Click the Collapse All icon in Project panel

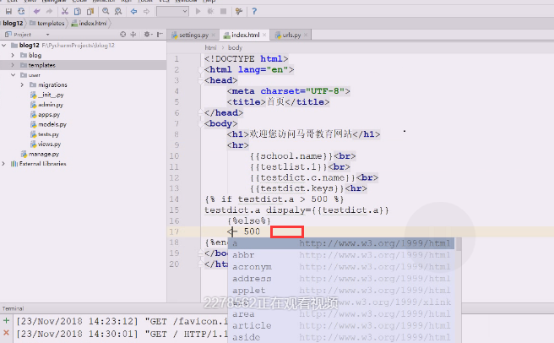133,35
